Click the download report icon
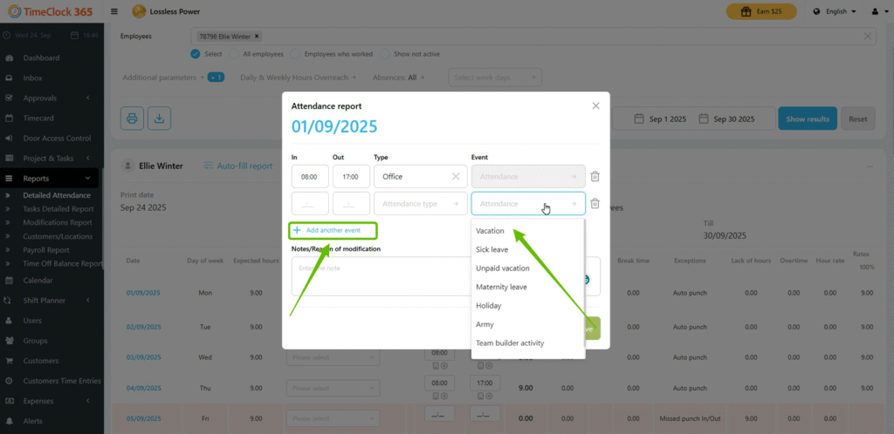Image resolution: width=894 pixels, height=434 pixels. [x=159, y=119]
